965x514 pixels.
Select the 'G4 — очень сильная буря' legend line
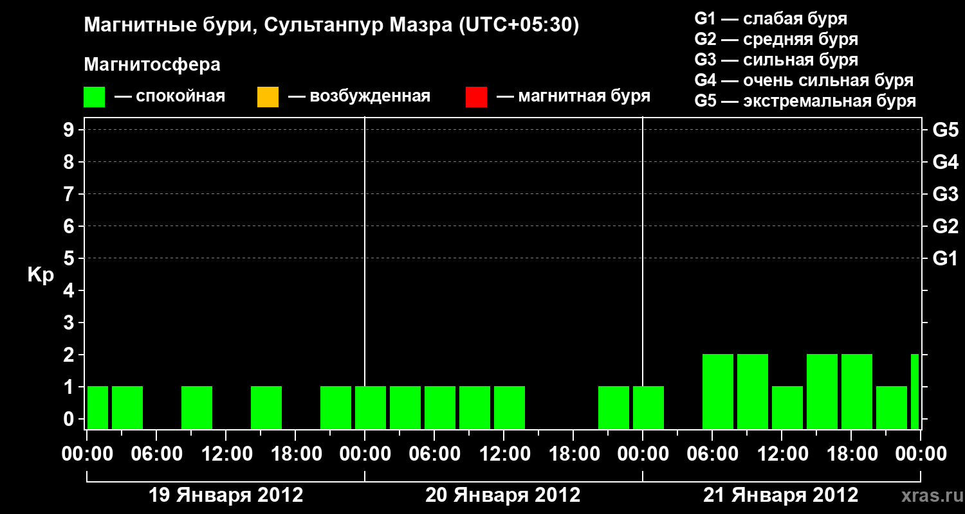tap(804, 80)
